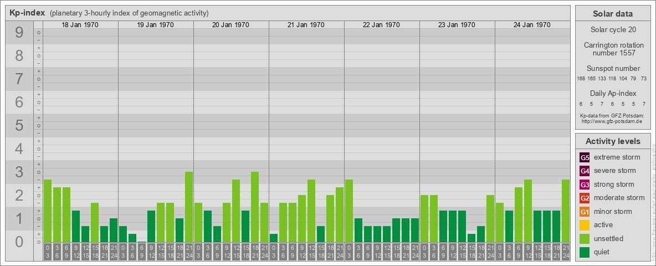Click the Kp scale number 5
The height and width of the screenshot is (266, 656).
point(19,125)
